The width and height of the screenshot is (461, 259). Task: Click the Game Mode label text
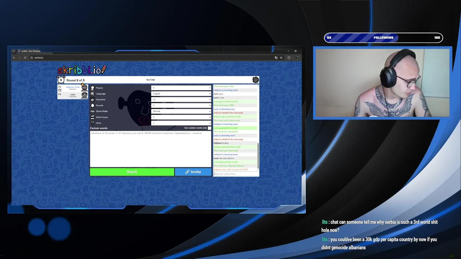point(102,111)
